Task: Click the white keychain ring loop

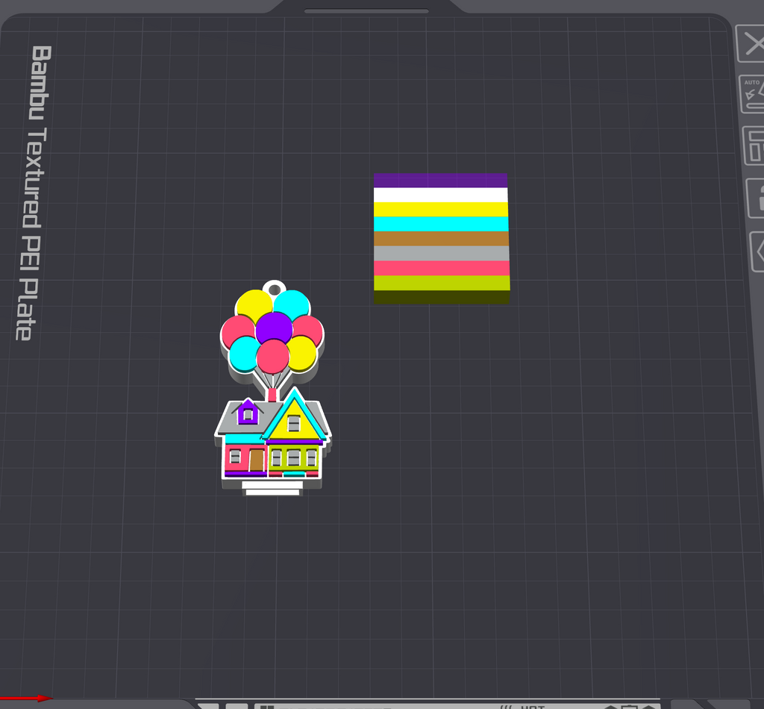Action: point(275,287)
